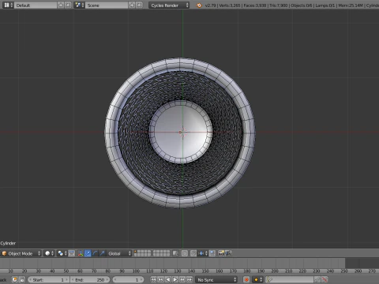Delete the current Scene
Image resolution: width=379 pixels, height=284 pixels.
(x=139, y=5)
